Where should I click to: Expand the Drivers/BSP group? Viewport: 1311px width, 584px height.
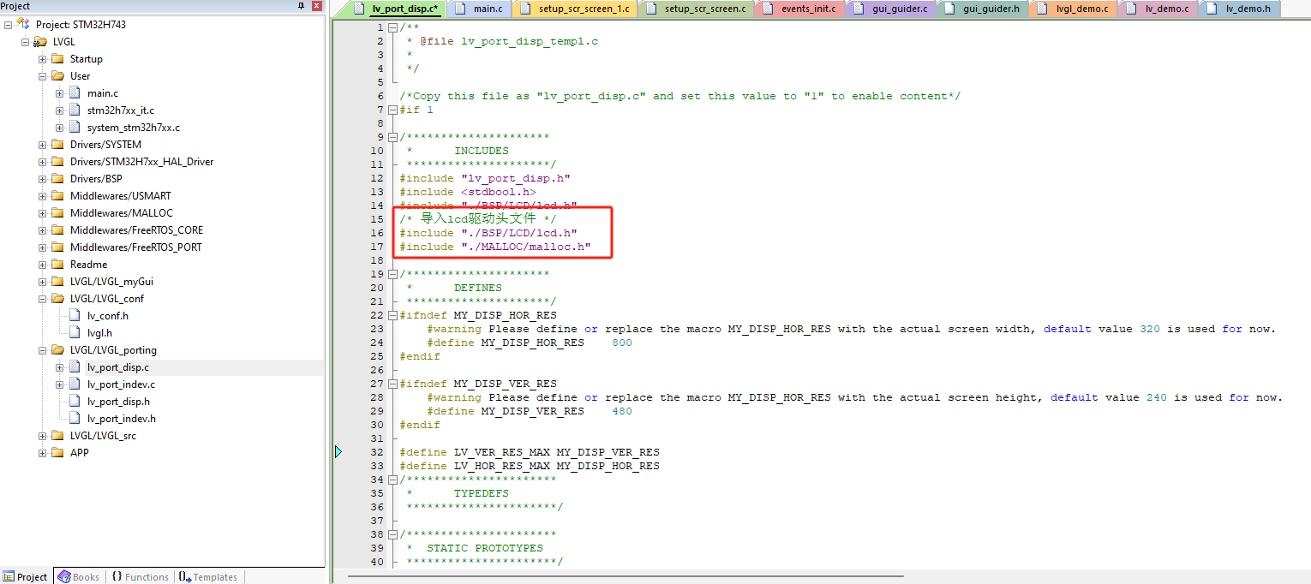tap(42, 178)
